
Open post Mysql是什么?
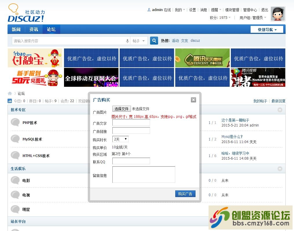[232, 137]
